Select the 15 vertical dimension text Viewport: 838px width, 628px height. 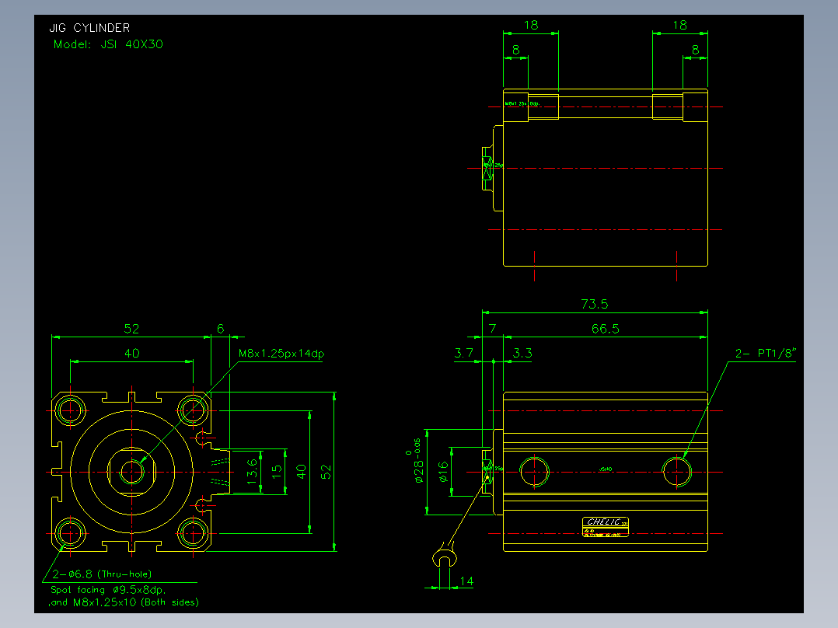click(277, 472)
